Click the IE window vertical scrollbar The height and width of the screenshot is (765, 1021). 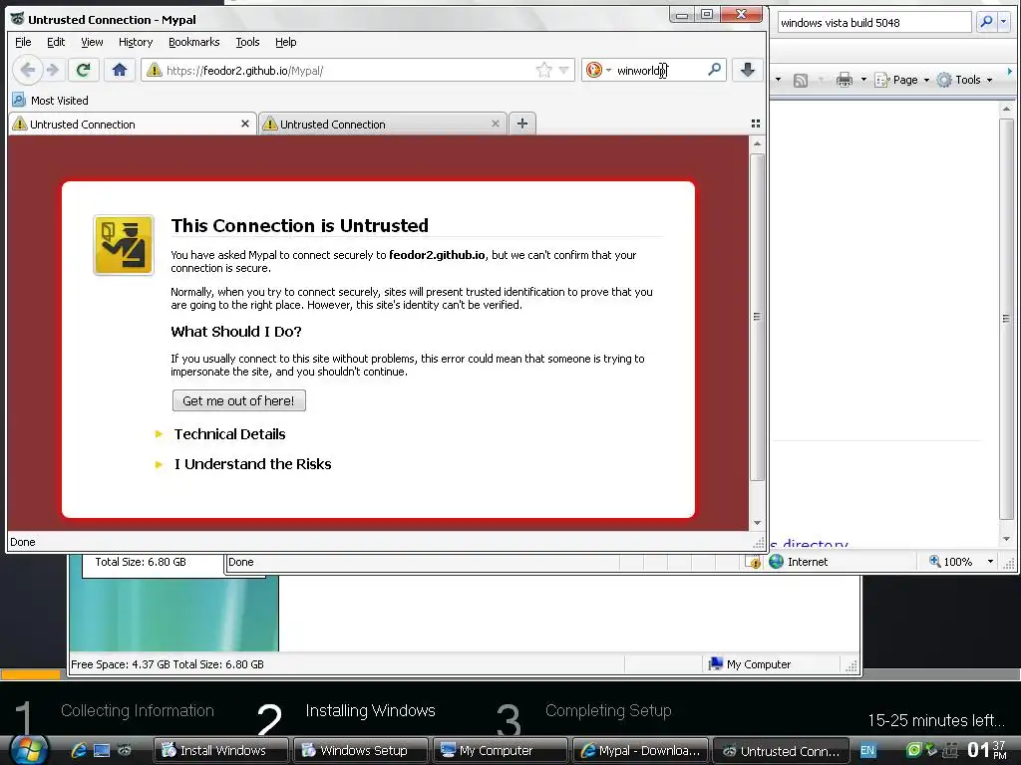coord(1006,319)
